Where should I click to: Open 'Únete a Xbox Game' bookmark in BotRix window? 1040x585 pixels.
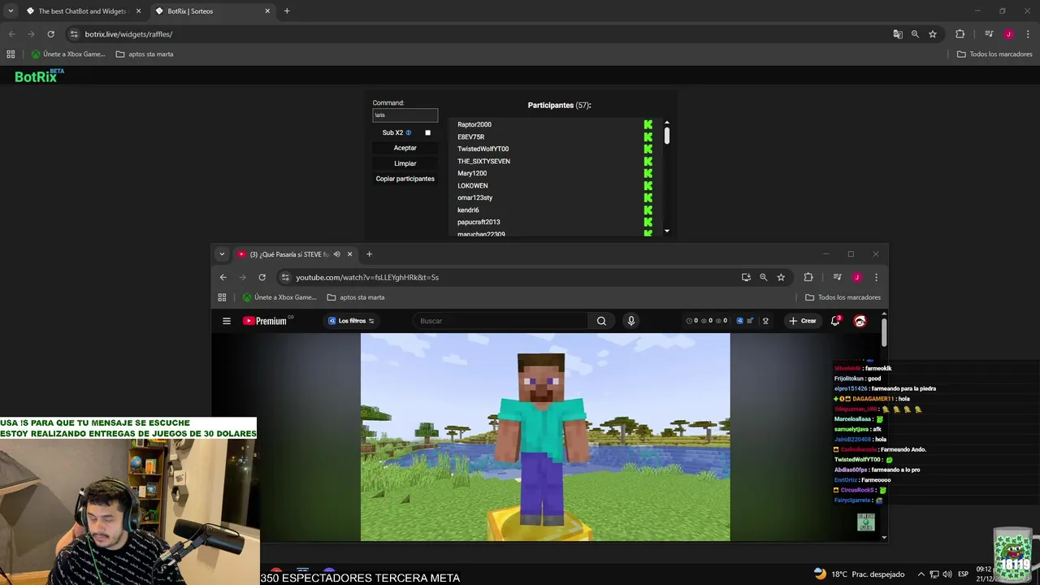pyautogui.click(x=68, y=54)
